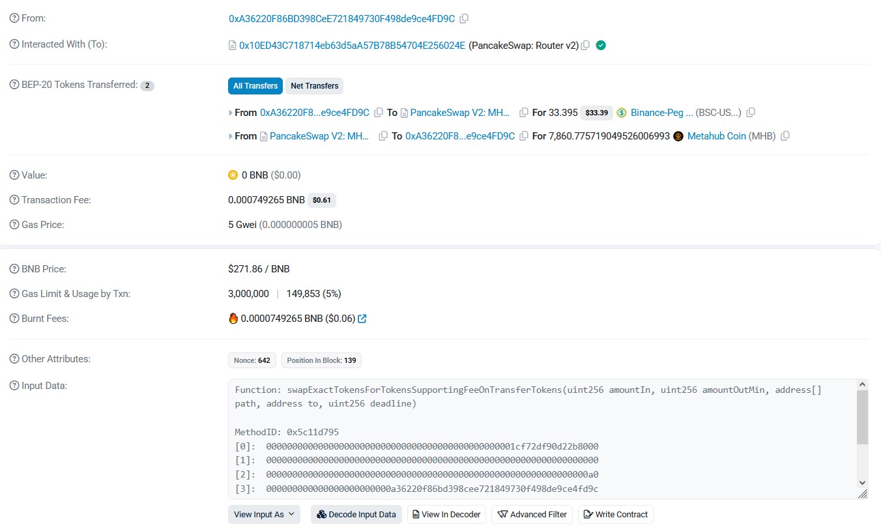Click help icon beside BEP-20 Tokens Transferred
The image size is (881, 531).
pos(14,85)
